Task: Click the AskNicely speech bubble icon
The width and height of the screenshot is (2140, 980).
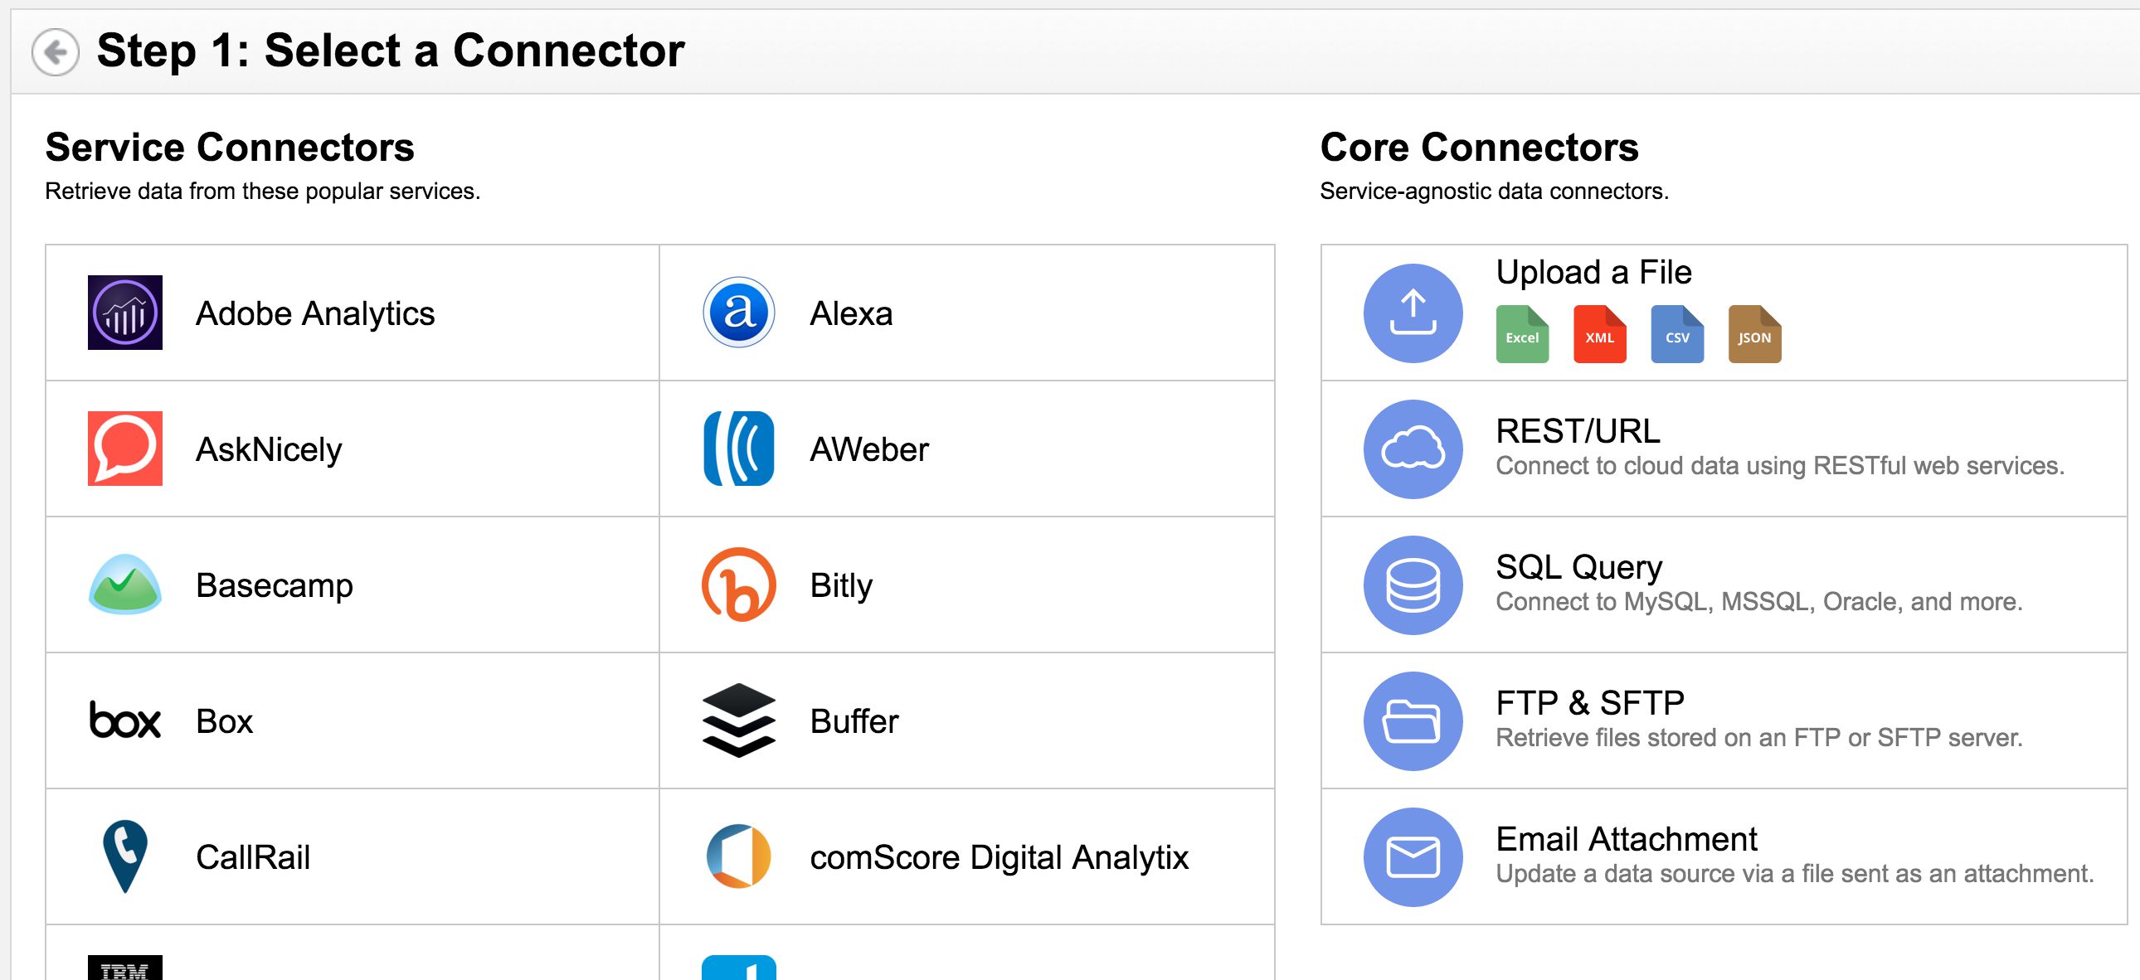Action: [125, 449]
